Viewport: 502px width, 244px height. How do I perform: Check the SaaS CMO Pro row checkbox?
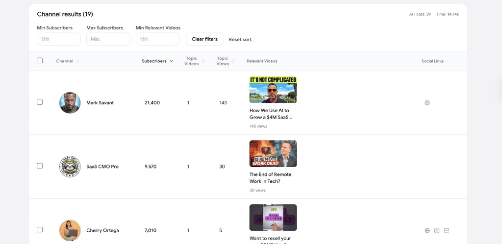40,166
